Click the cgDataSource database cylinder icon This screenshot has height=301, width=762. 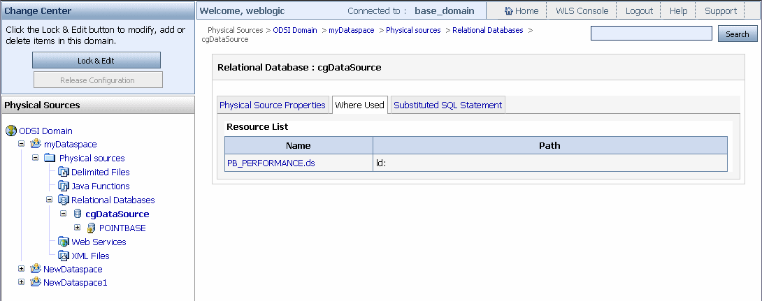click(78, 214)
